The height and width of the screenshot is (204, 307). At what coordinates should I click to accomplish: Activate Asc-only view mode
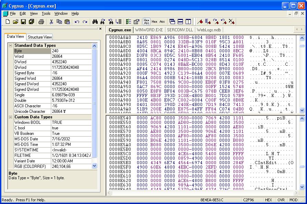162,21
